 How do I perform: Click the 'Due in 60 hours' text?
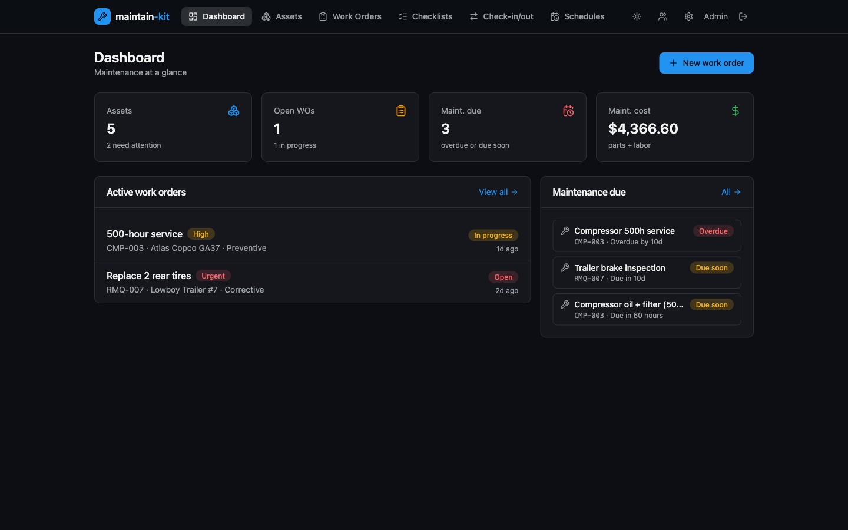point(637,316)
